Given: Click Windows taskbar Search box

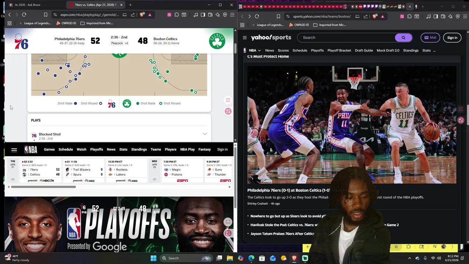Looking at the screenshot, I should (186, 258).
